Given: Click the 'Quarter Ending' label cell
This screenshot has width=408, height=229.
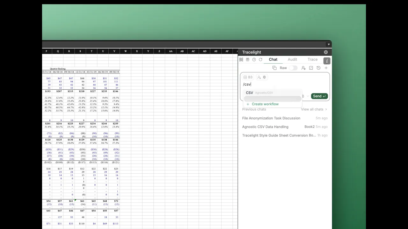Looking at the screenshot, I should pyautogui.click(x=58, y=69).
